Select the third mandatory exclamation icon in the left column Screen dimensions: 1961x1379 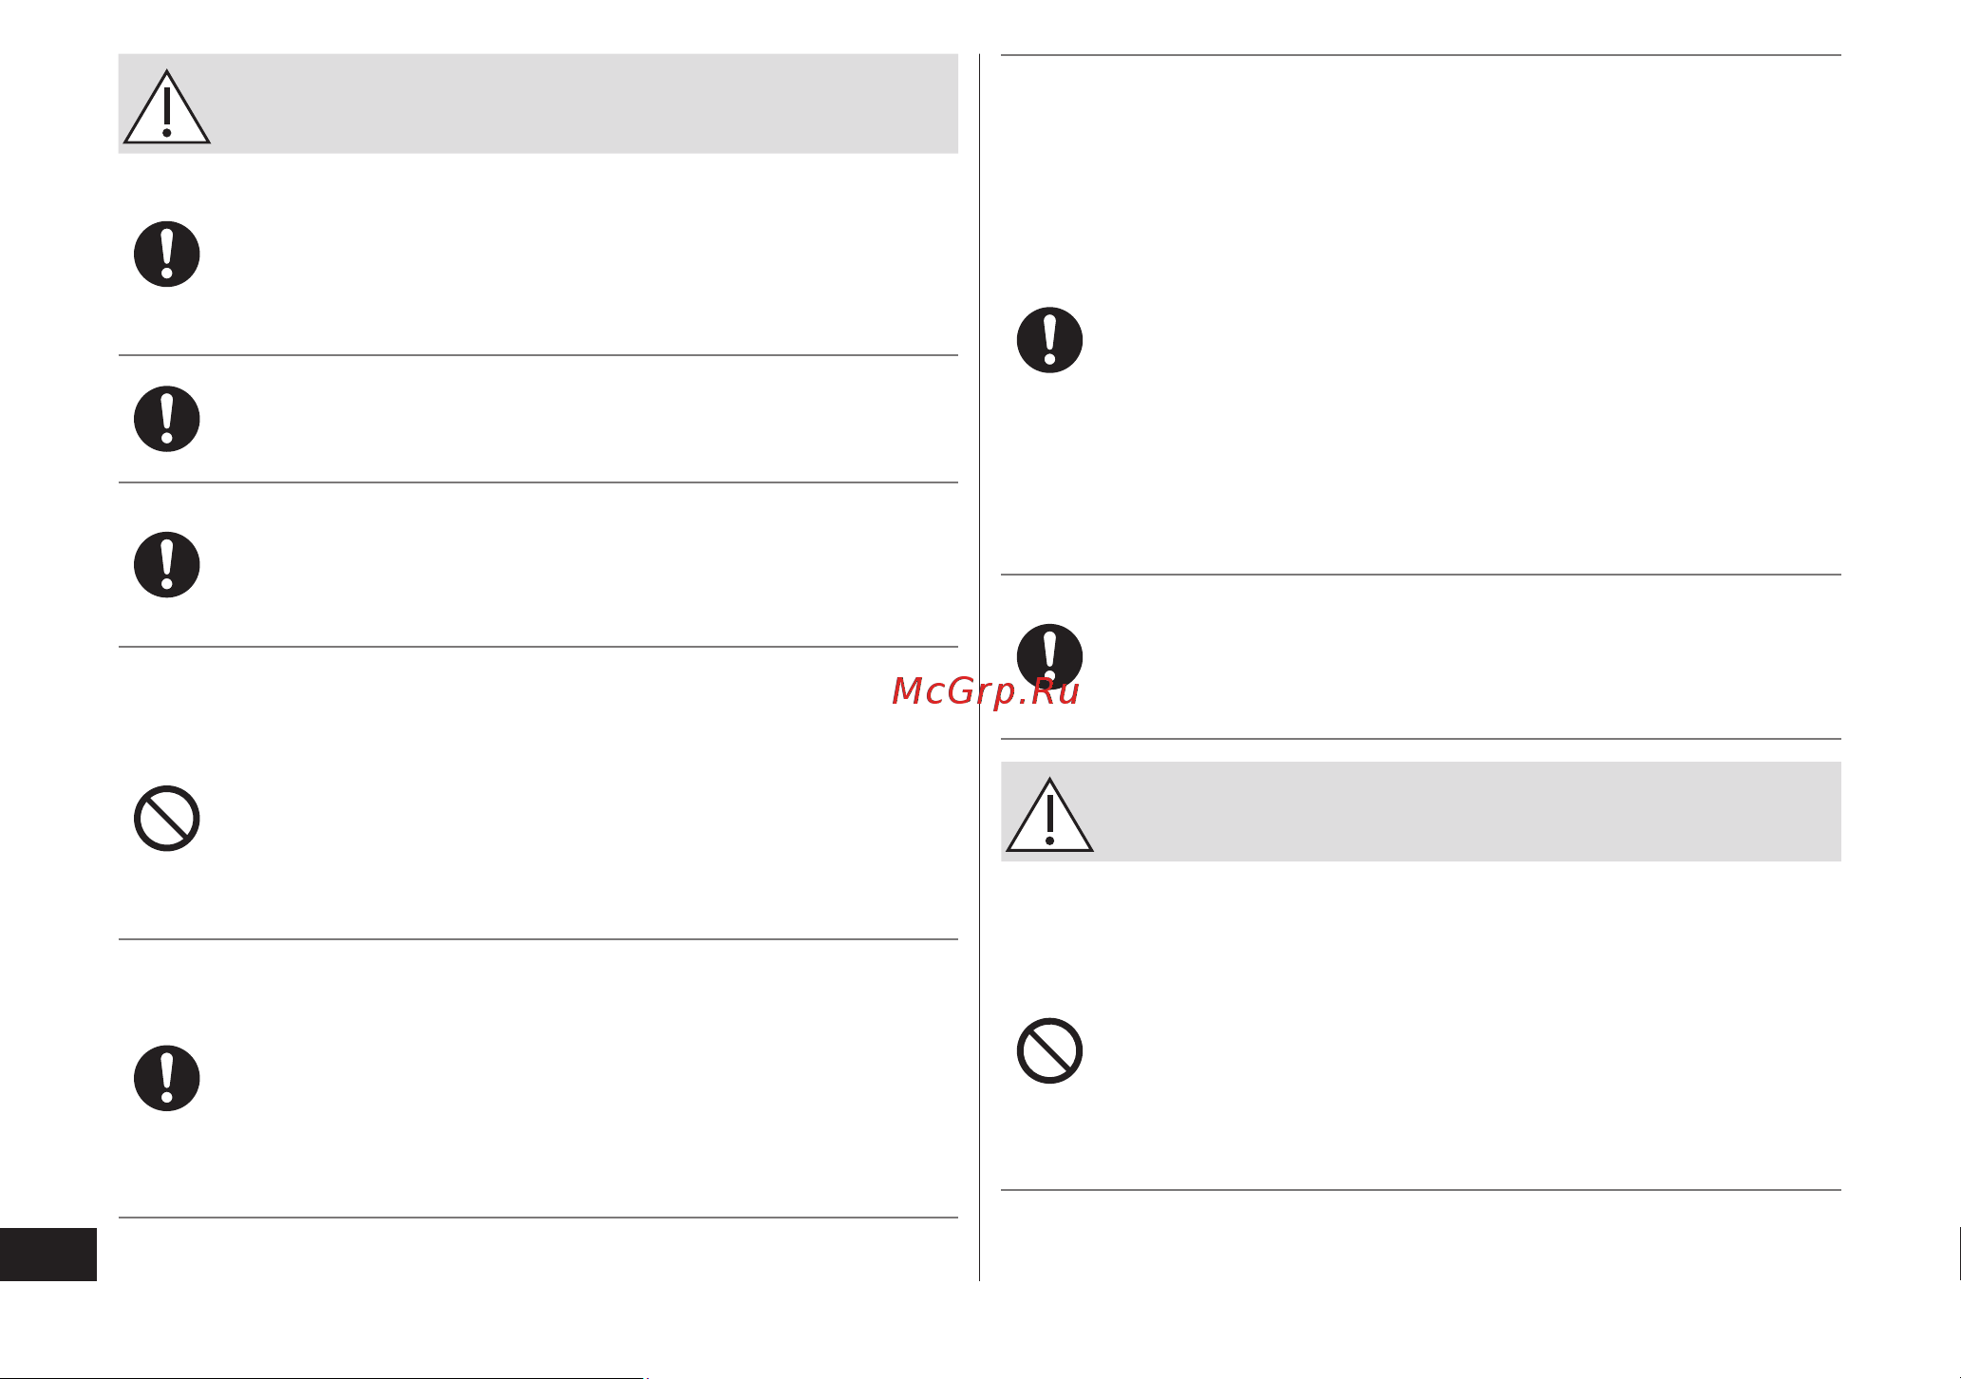point(166,564)
